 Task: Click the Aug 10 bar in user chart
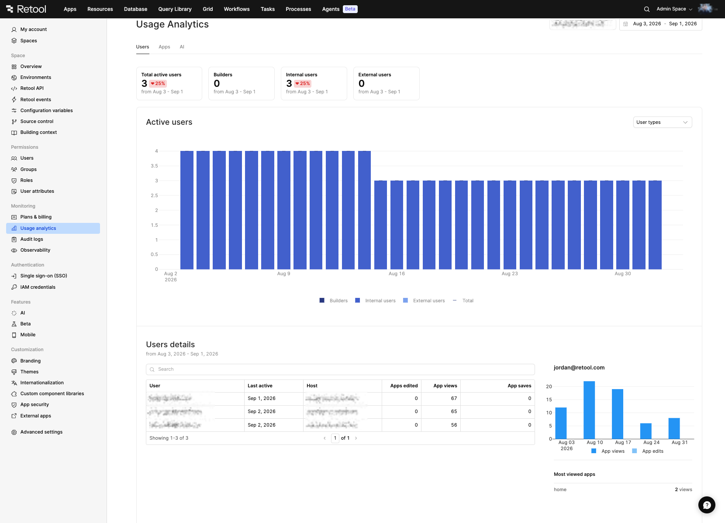589,410
